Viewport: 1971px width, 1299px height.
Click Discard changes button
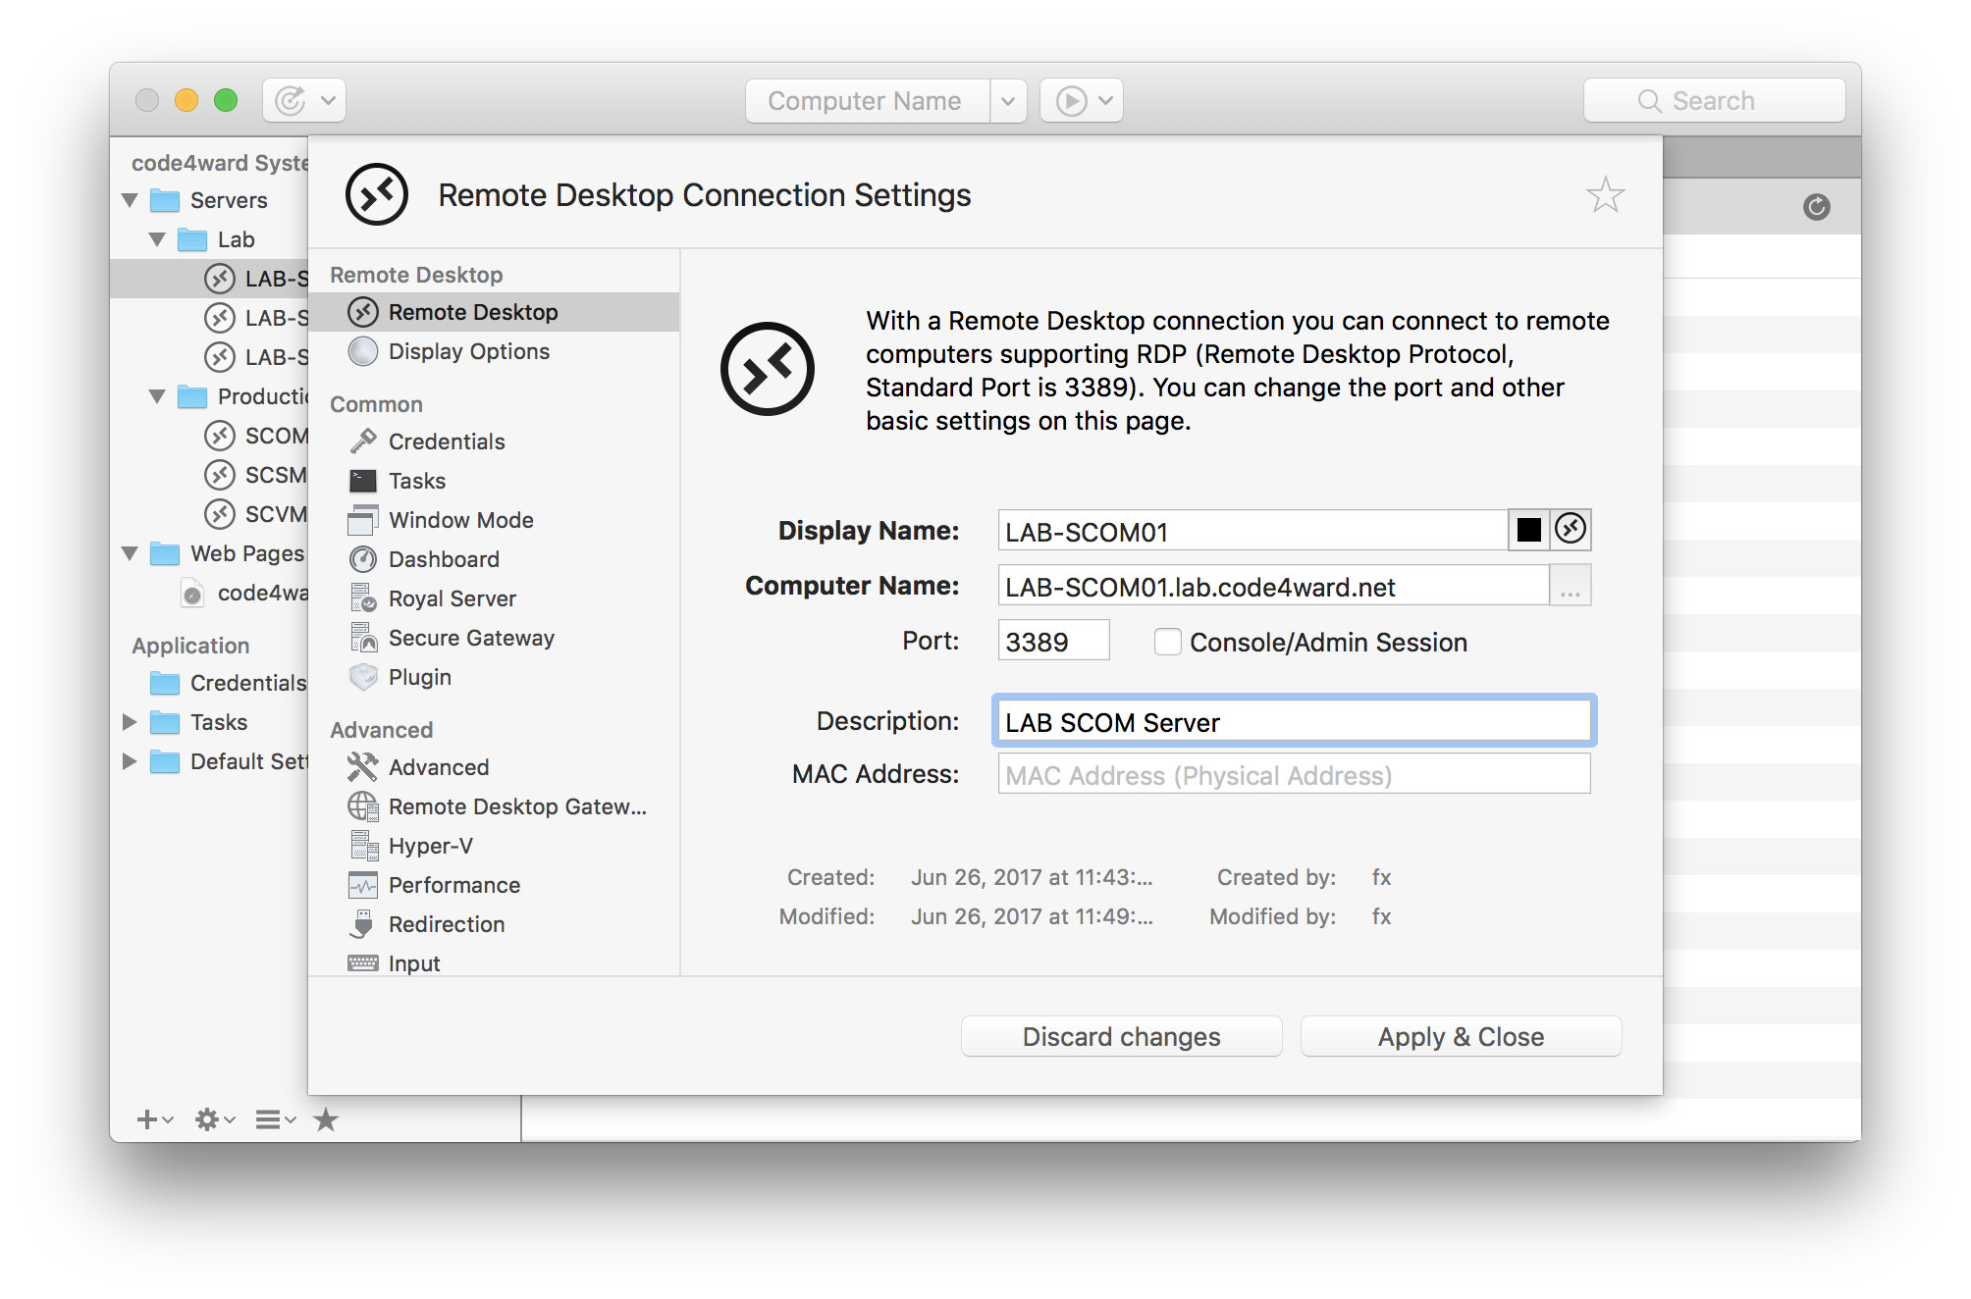point(1121,1037)
